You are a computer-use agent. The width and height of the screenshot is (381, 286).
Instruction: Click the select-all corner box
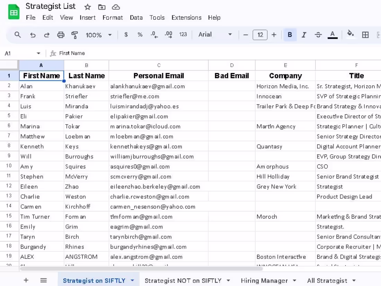click(9, 65)
